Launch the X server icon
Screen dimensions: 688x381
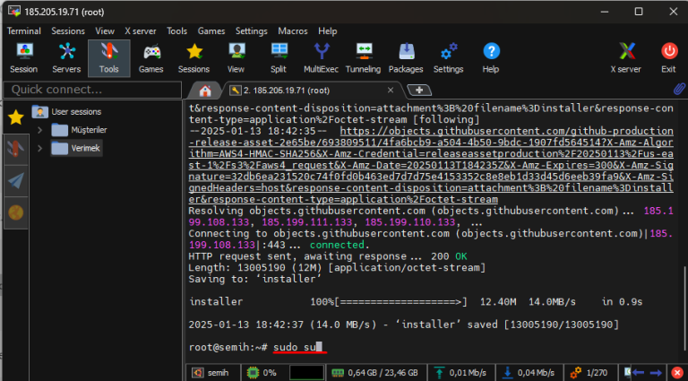[625, 57]
